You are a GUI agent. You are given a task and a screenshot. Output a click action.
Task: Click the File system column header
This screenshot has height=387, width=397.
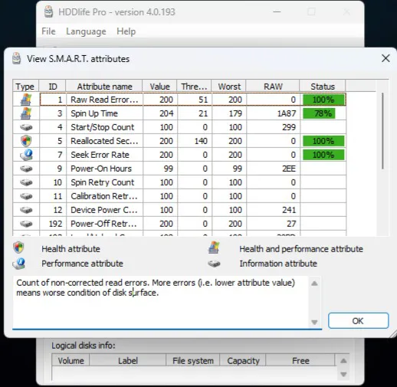(193, 361)
